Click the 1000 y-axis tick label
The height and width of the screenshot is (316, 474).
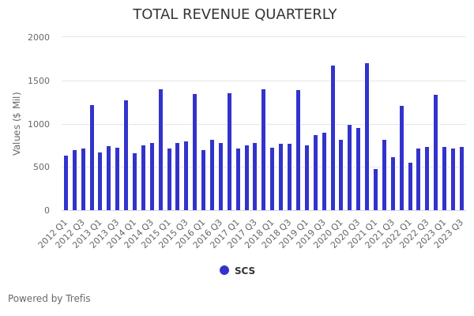coord(39,124)
